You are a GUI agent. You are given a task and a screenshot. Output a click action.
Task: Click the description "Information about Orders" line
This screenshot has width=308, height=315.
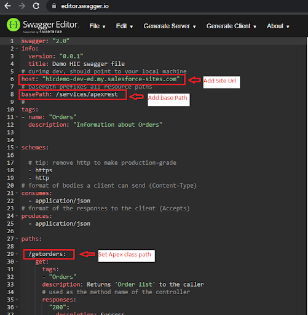click(95, 125)
